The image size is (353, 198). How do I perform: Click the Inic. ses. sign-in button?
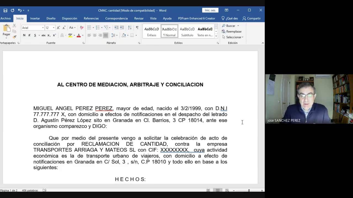coord(210,10)
